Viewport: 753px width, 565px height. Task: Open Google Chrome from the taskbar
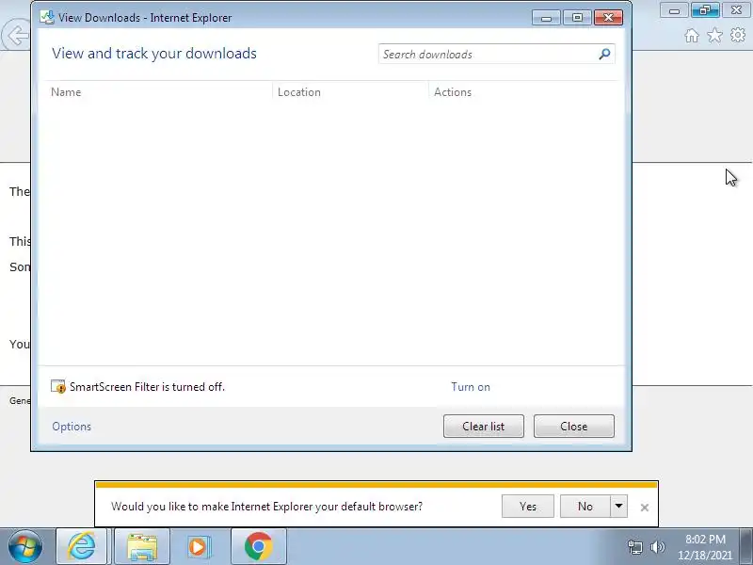tap(258, 547)
